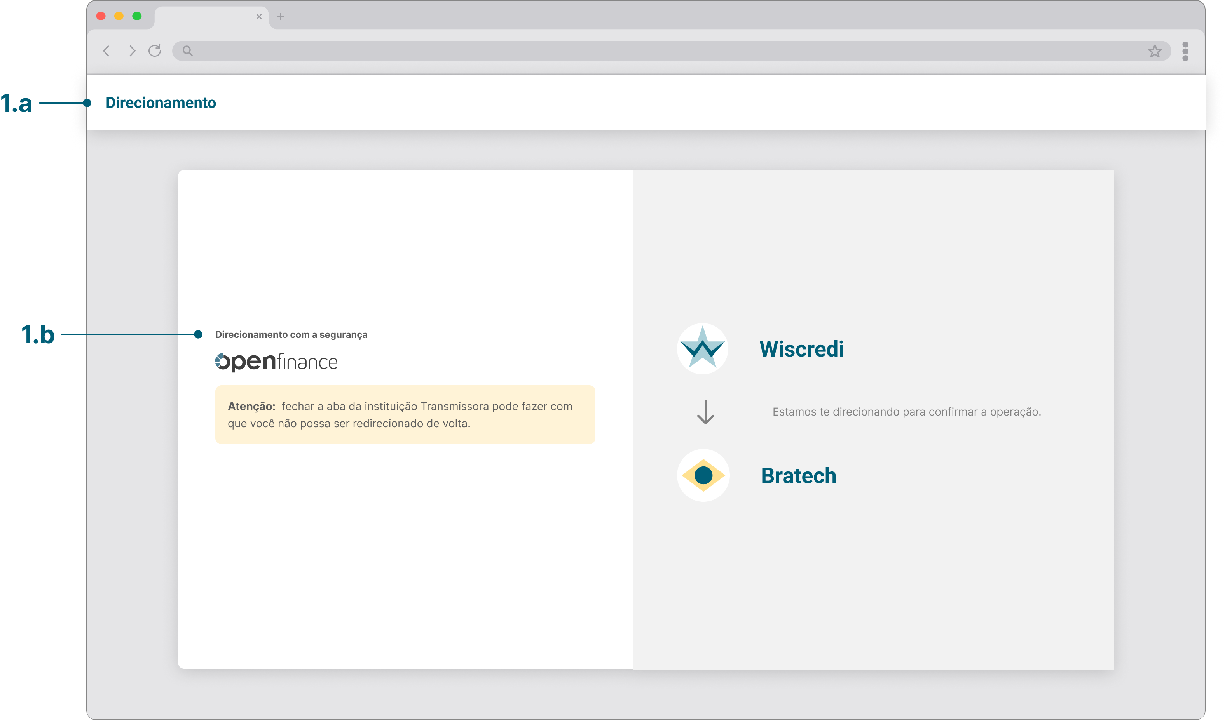Click the Bratech diamond logo
This screenshot has width=1225, height=720.
[703, 475]
